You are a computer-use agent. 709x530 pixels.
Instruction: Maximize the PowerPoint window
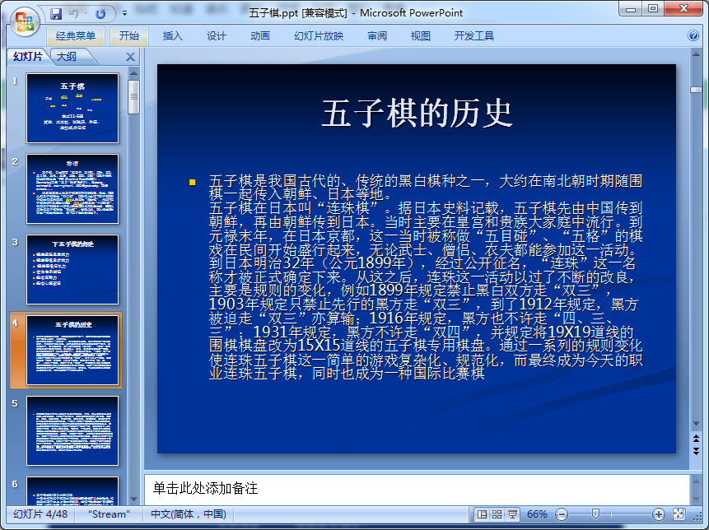pyautogui.click(x=653, y=8)
